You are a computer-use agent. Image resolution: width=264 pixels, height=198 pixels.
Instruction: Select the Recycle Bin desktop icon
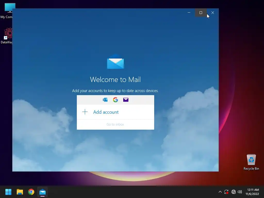click(x=251, y=162)
